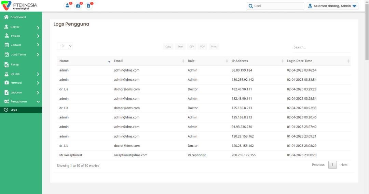Click the user notification icon with badge
This screenshot has height=194, width=369.
point(68,6)
